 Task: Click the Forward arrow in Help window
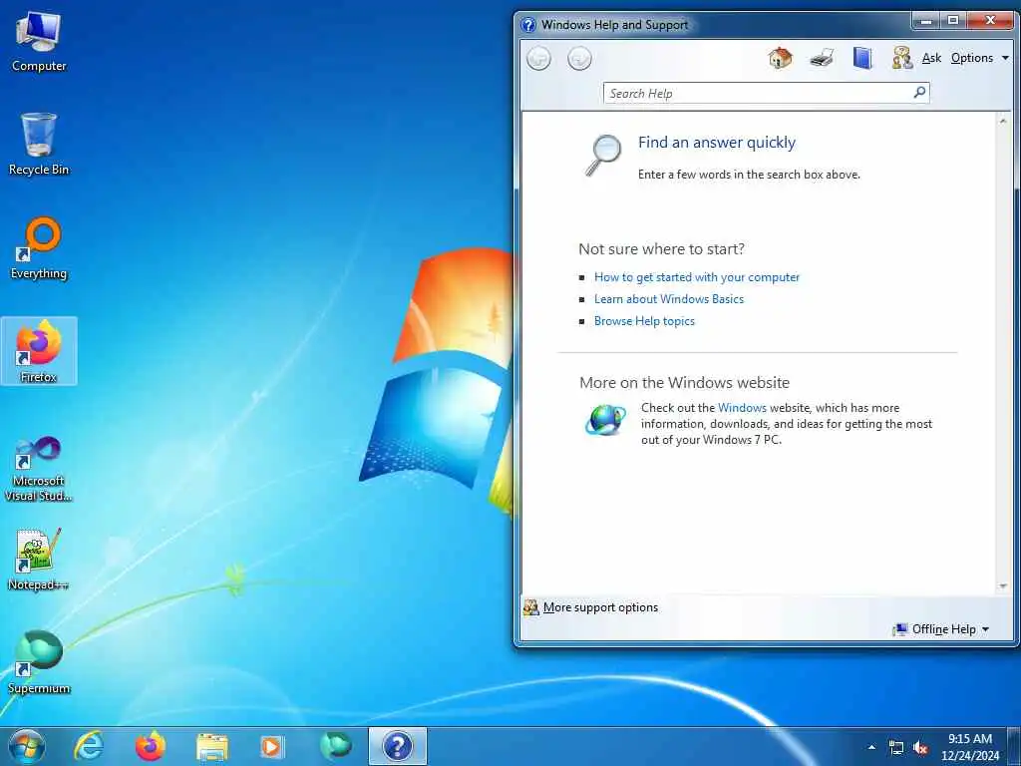pyautogui.click(x=579, y=59)
